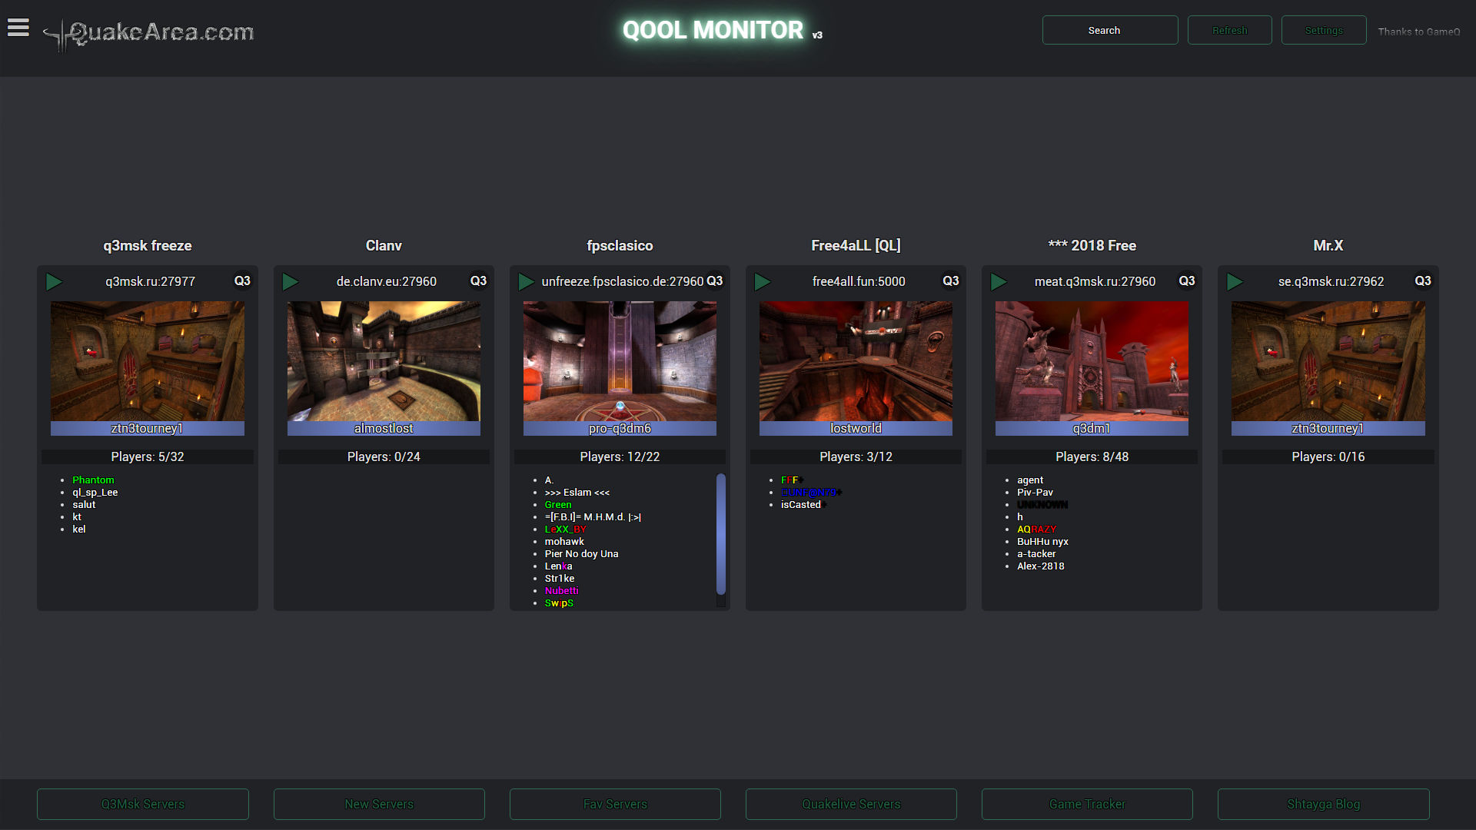The height and width of the screenshot is (830, 1476).
Task: Click the QOOL MONITOR title
Action: [713, 30]
